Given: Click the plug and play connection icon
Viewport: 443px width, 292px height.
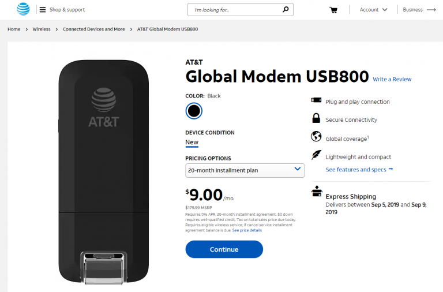Looking at the screenshot, I should pos(316,100).
